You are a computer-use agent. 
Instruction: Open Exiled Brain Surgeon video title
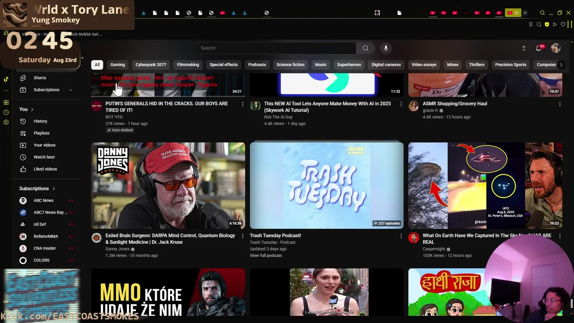(x=170, y=239)
